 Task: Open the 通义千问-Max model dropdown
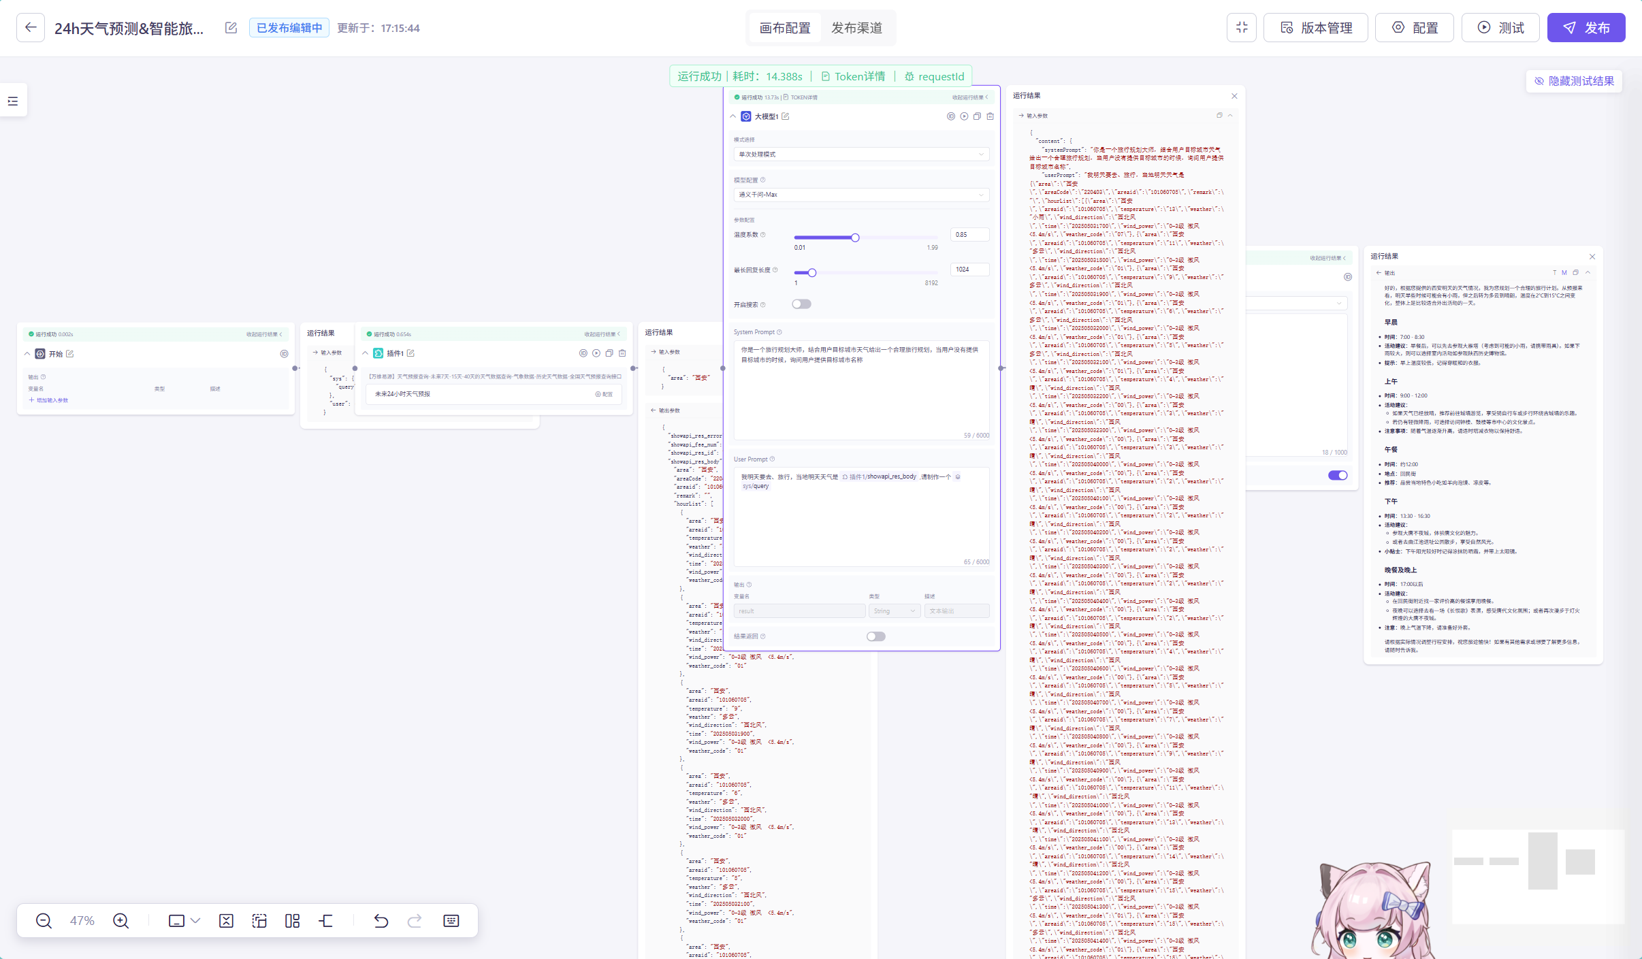(x=860, y=195)
